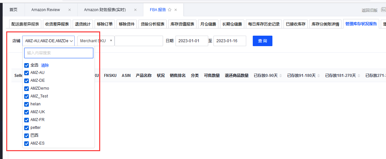This screenshot has height=159, width=386.
Task: Open the Merchant SKU type dropdown
Action: [96, 41]
